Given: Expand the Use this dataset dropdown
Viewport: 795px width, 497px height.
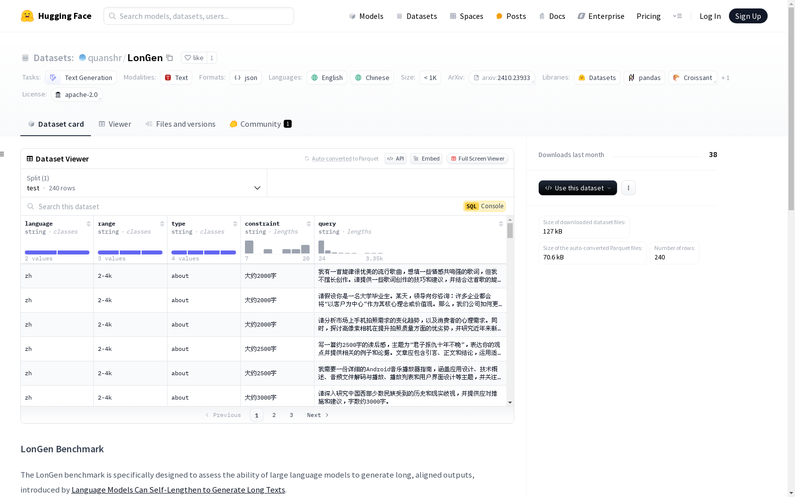Looking at the screenshot, I should (x=578, y=188).
